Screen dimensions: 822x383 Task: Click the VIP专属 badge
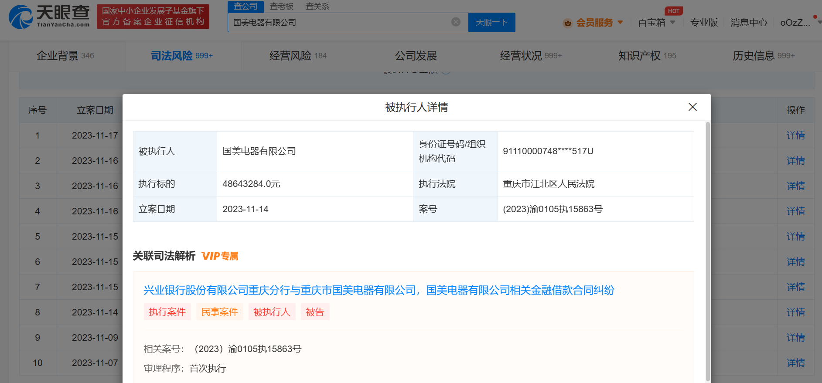point(220,256)
